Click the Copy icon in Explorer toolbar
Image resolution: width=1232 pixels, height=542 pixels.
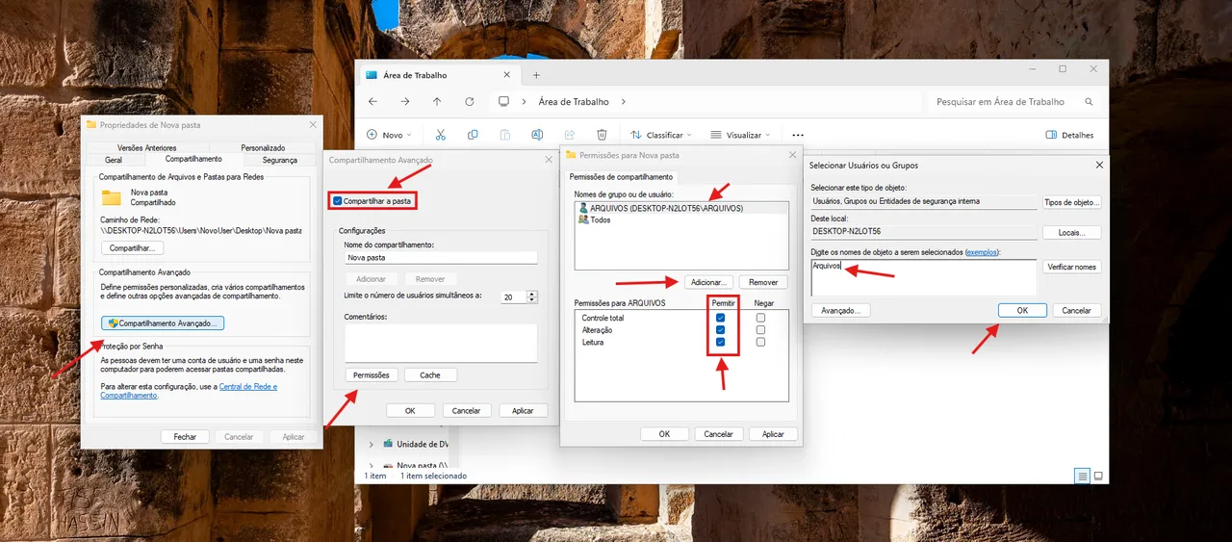473,135
